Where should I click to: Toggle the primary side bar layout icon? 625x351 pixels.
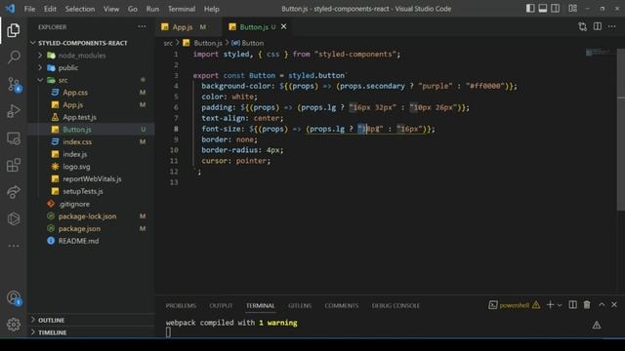pyautogui.click(x=530, y=9)
